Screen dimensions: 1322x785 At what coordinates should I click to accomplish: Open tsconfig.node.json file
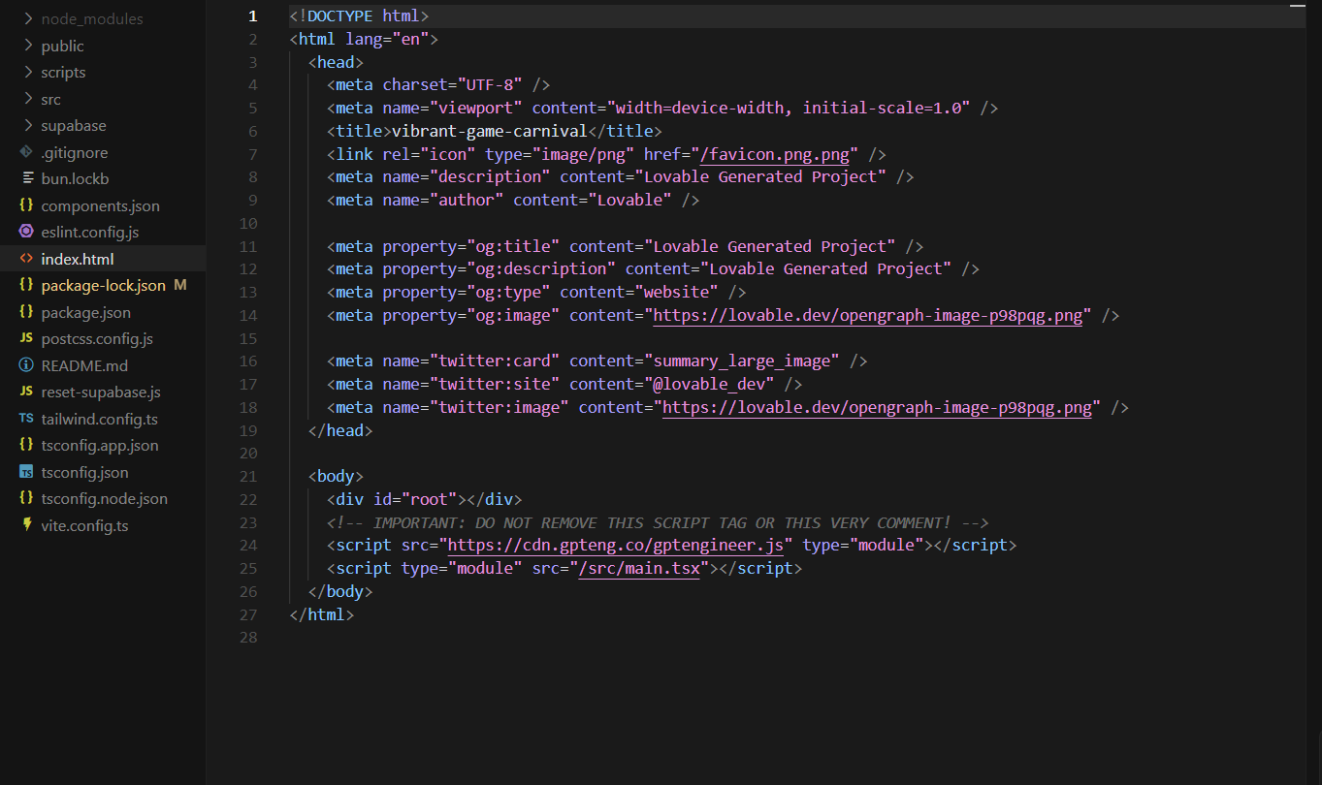(105, 499)
